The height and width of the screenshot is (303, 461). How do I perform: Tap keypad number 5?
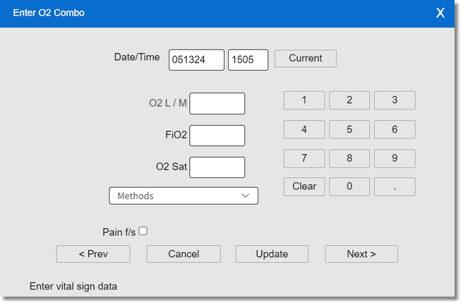(349, 129)
